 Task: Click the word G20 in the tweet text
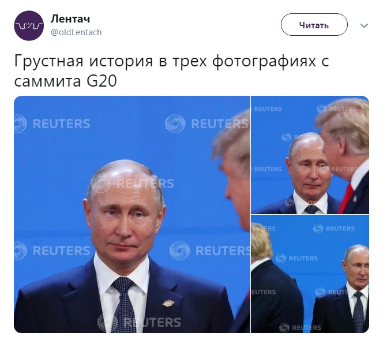click(x=102, y=81)
